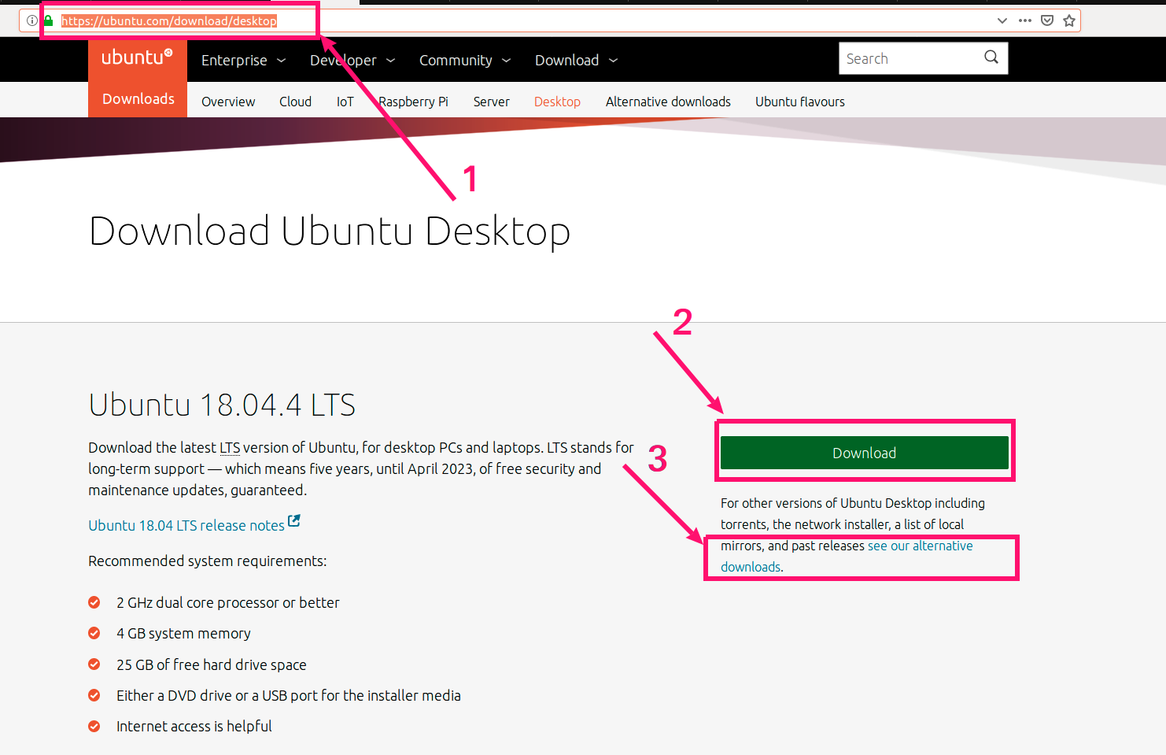Click the 'Ubuntu 18.04.4 LTS' heading
This screenshot has width=1166, height=755.
(x=222, y=405)
